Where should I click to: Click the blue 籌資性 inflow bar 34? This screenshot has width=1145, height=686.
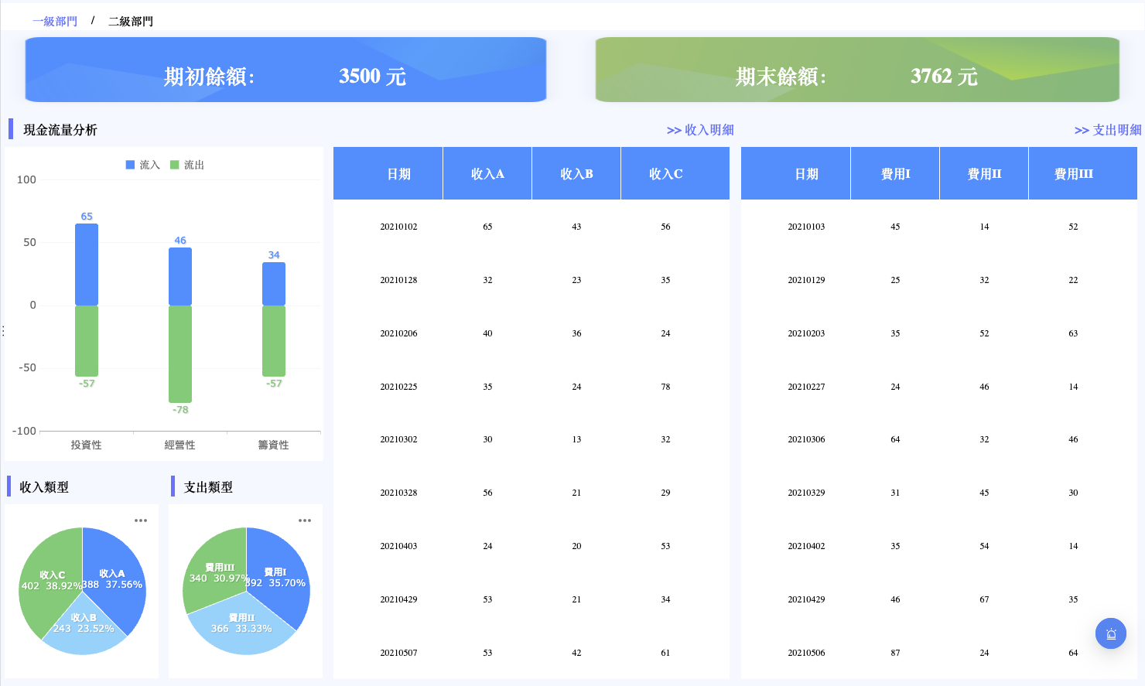pyautogui.click(x=274, y=284)
